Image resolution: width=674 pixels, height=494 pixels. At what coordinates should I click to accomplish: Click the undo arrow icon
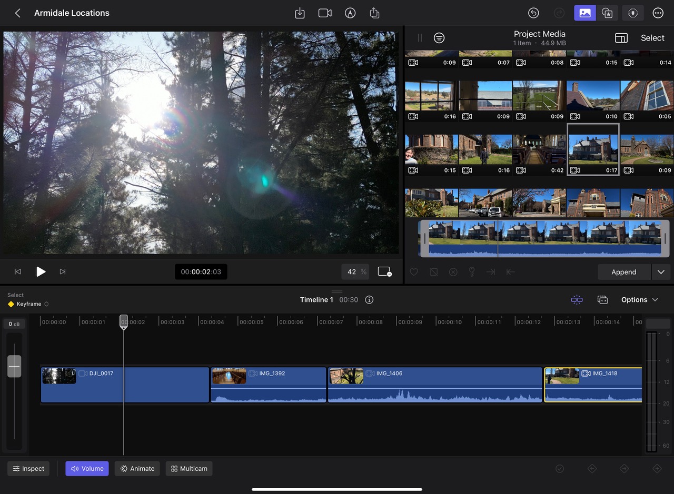533,13
